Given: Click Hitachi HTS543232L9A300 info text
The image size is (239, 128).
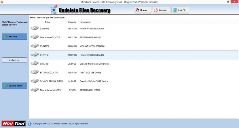Looking at the screenshot, I should (92, 55).
